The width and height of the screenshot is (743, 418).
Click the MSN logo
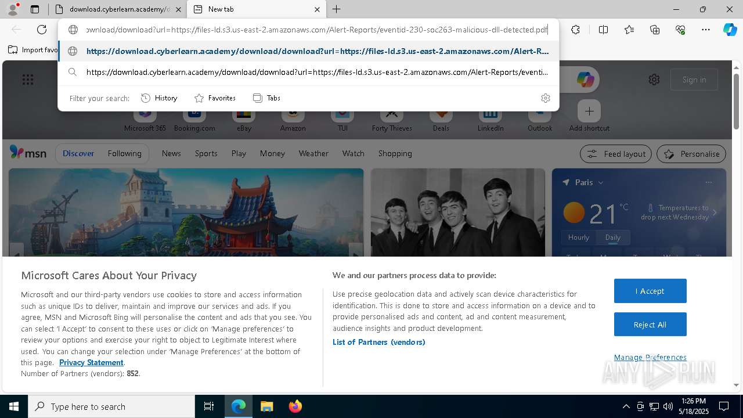(28, 153)
